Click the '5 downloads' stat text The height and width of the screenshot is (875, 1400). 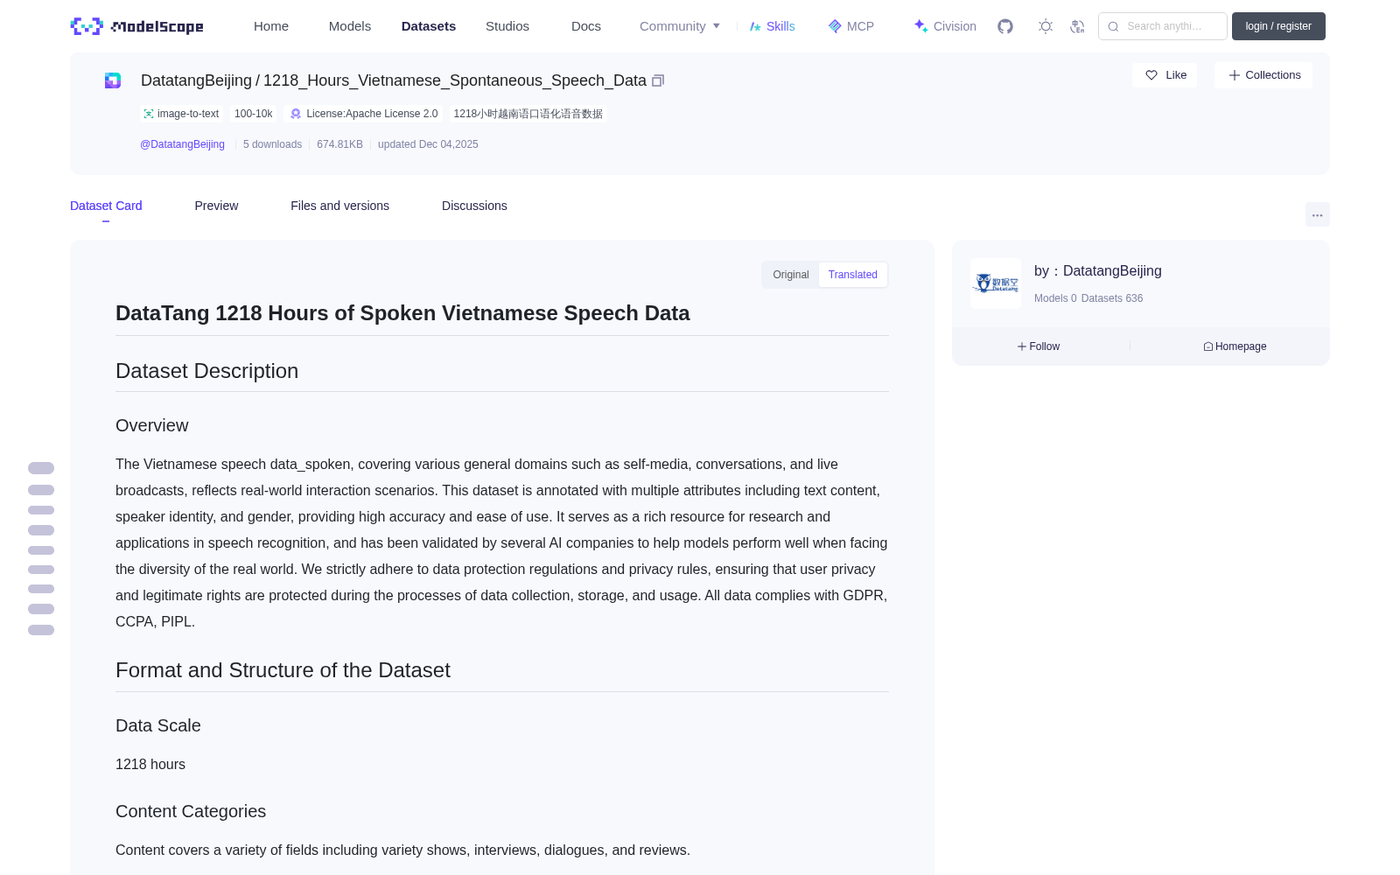(272, 144)
